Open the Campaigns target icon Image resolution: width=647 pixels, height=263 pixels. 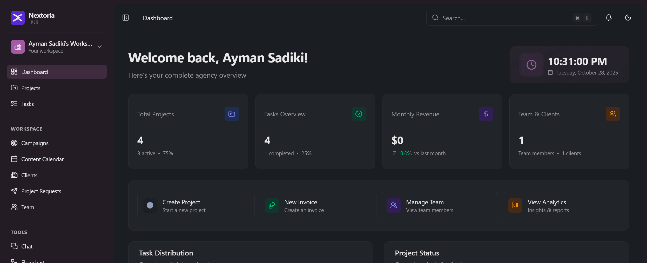click(x=14, y=143)
